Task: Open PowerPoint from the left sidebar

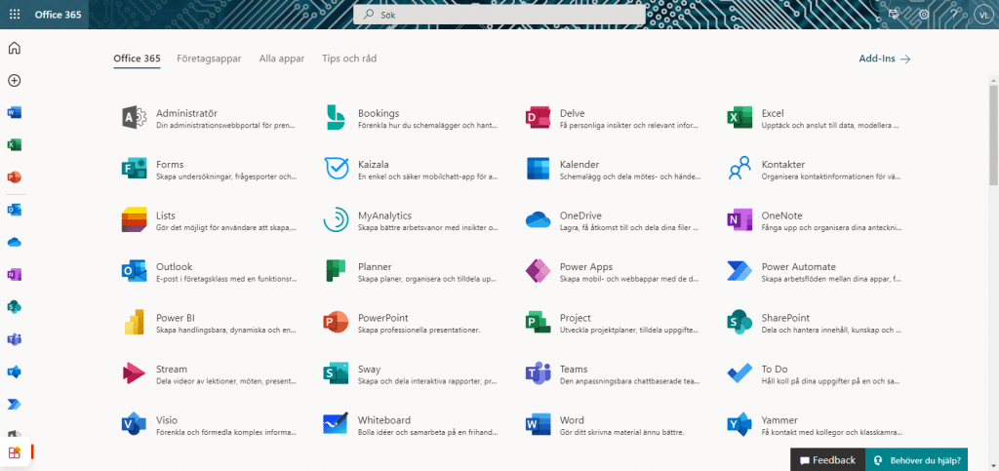Action: 14,177
